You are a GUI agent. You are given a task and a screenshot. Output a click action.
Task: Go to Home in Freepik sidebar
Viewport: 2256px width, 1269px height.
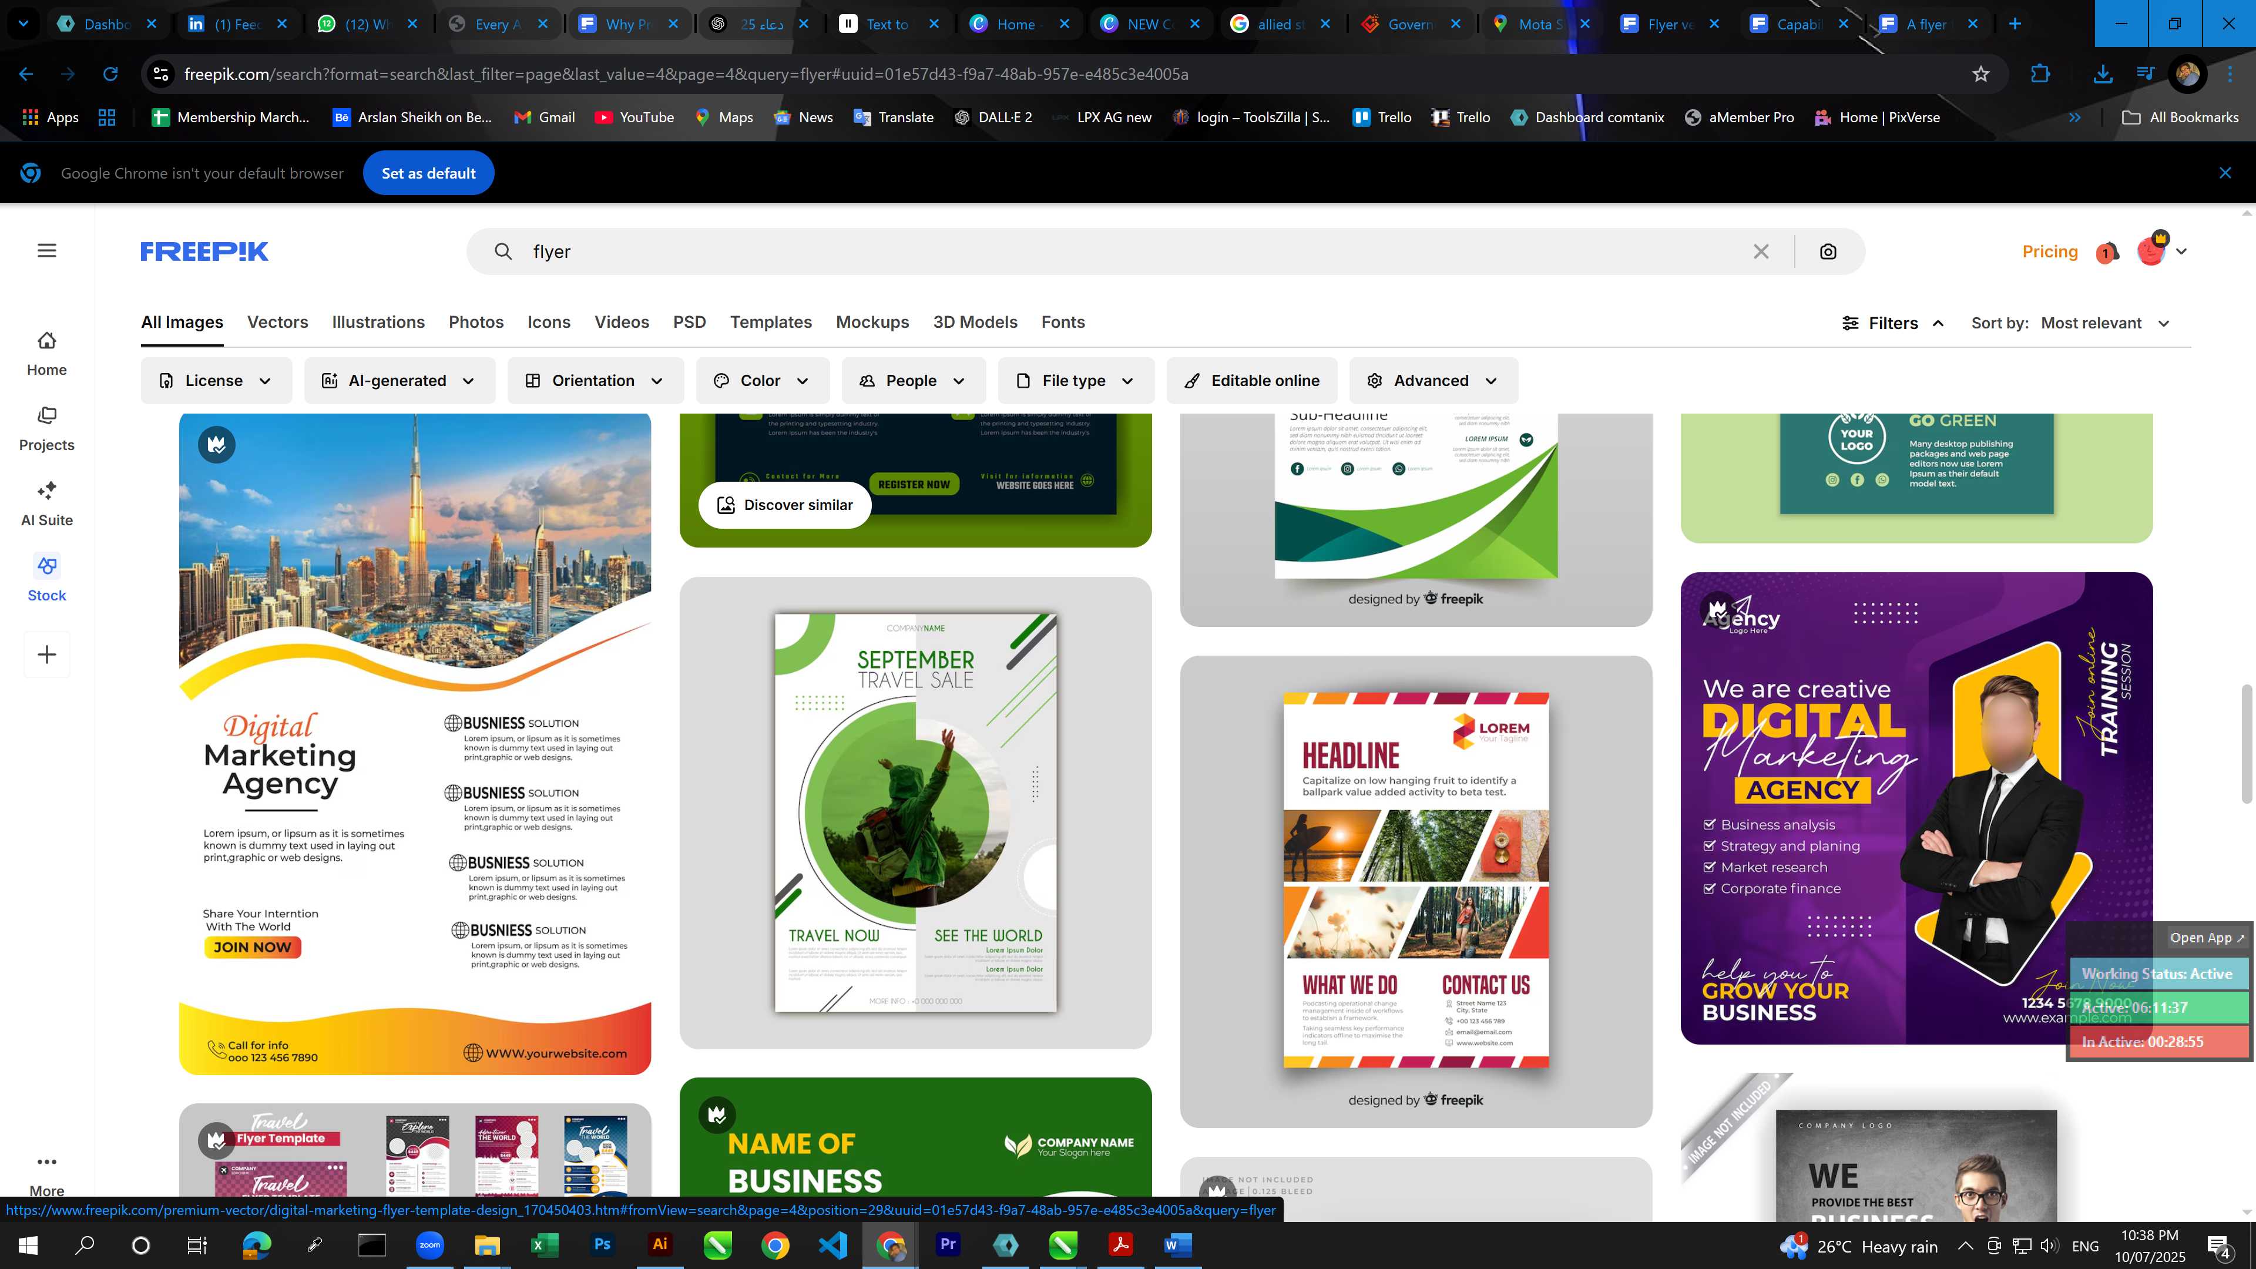point(46,354)
